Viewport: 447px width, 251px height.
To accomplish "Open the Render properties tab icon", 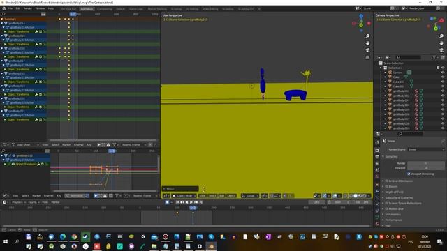I will (377, 151).
